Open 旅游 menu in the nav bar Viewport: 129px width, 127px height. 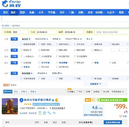23,12
